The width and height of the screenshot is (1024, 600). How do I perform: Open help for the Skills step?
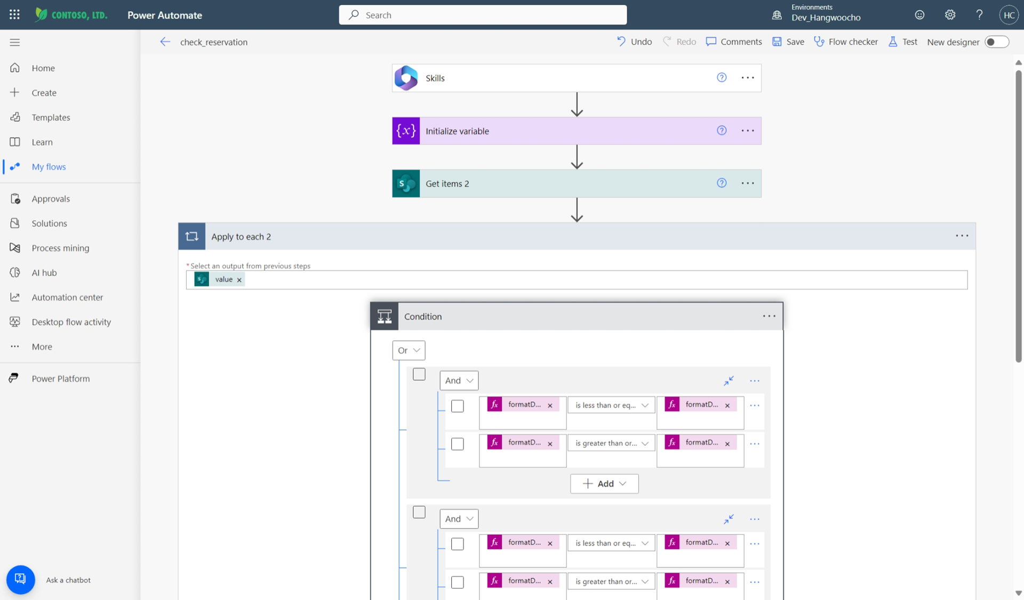[722, 78]
